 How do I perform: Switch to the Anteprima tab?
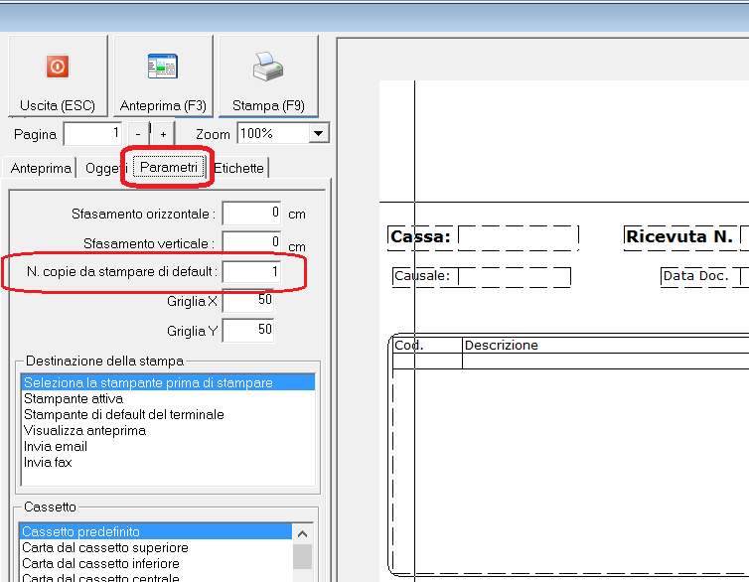(41, 168)
